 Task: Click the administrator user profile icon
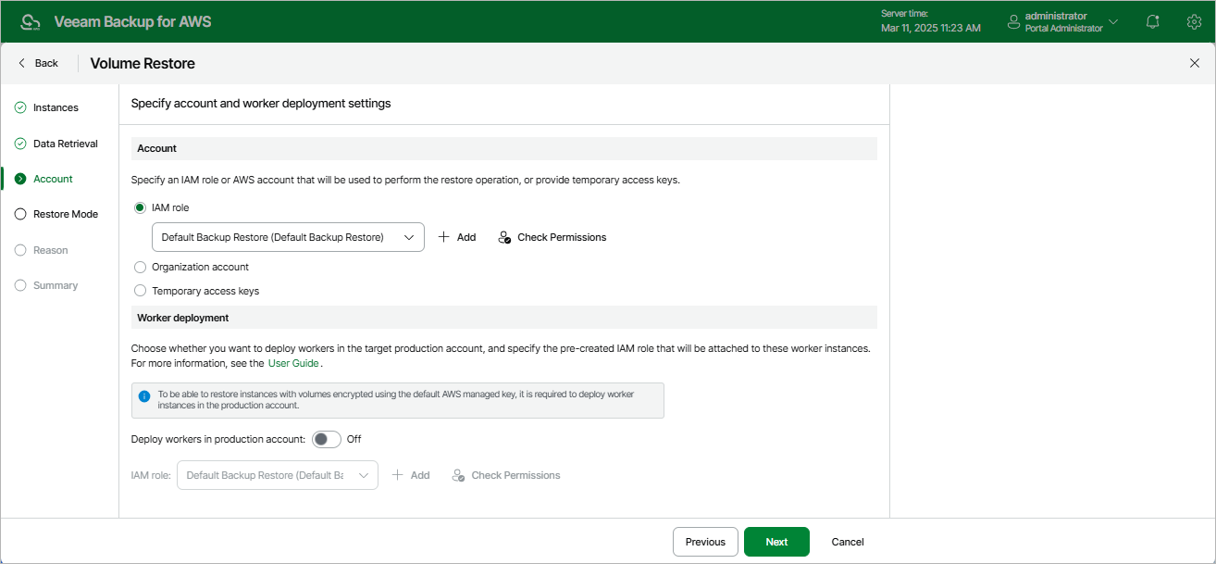(1013, 21)
